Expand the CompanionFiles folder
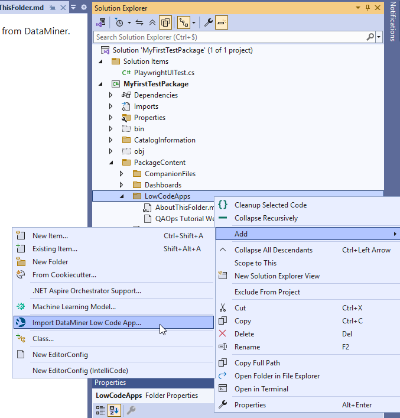 pyautogui.click(x=121, y=174)
